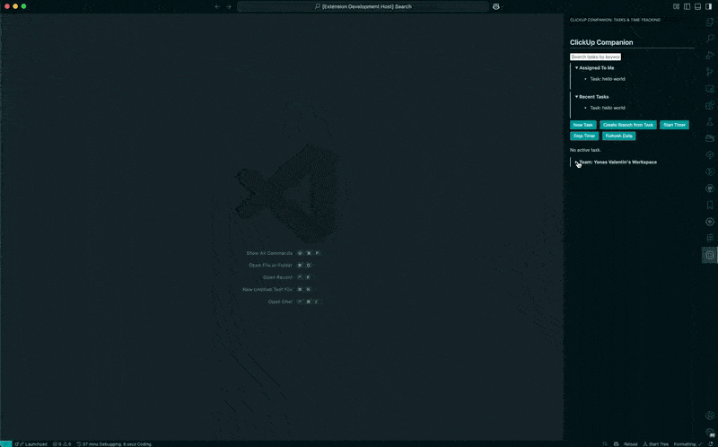Expand the Team: Yonas Valentin's Workspace node
Viewport: 718px width, 447px height.
coord(616,162)
